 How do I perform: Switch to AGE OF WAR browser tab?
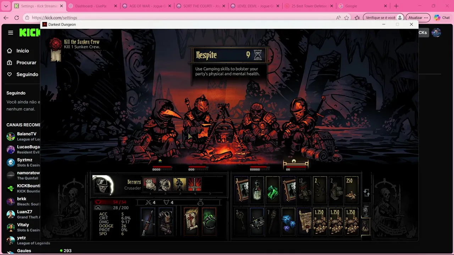pos(146,6)
